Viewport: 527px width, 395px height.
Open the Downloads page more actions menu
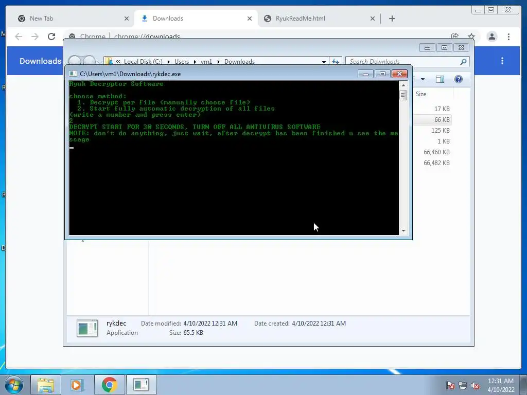click(x=502, y=61)
